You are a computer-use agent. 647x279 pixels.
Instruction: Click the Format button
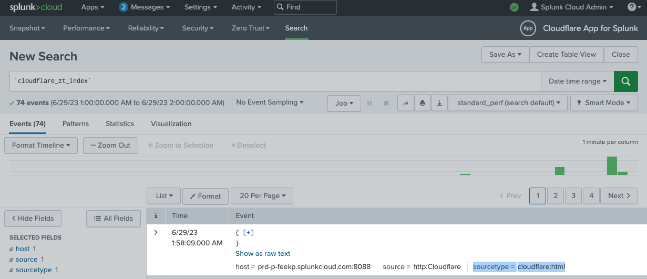[206, 196]
